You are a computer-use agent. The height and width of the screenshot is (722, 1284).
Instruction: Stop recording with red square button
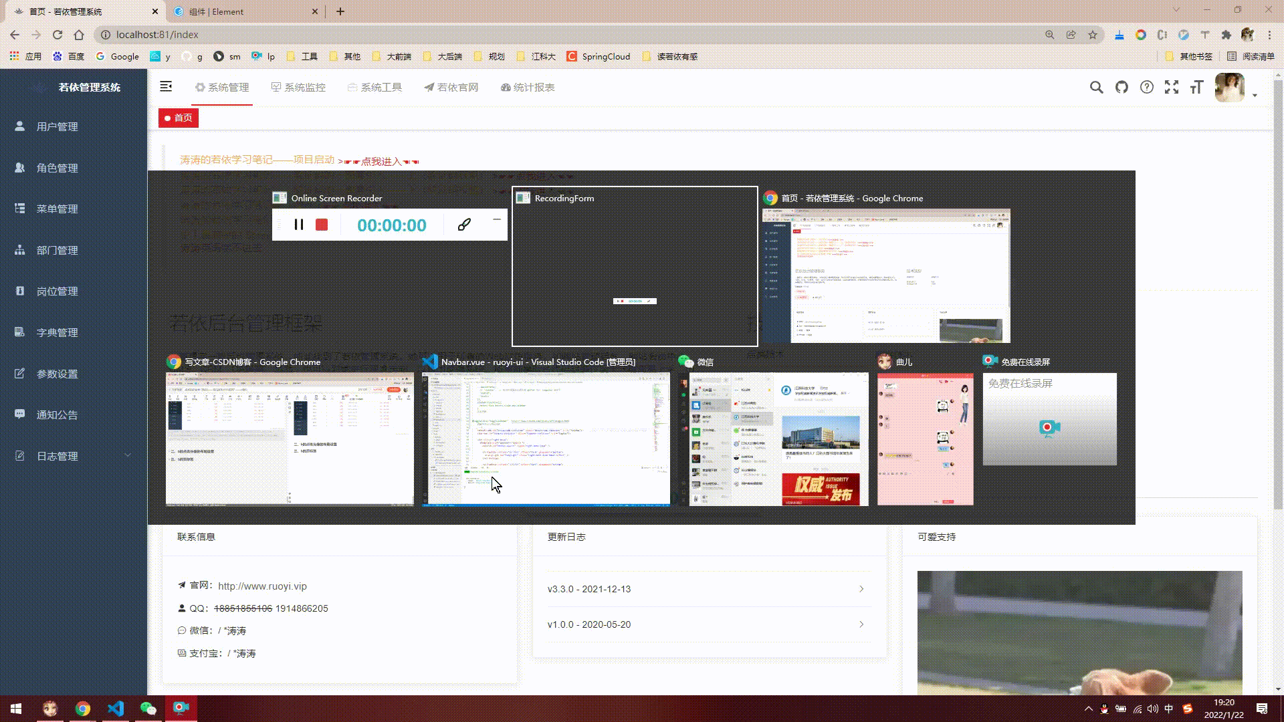(322, 225)
